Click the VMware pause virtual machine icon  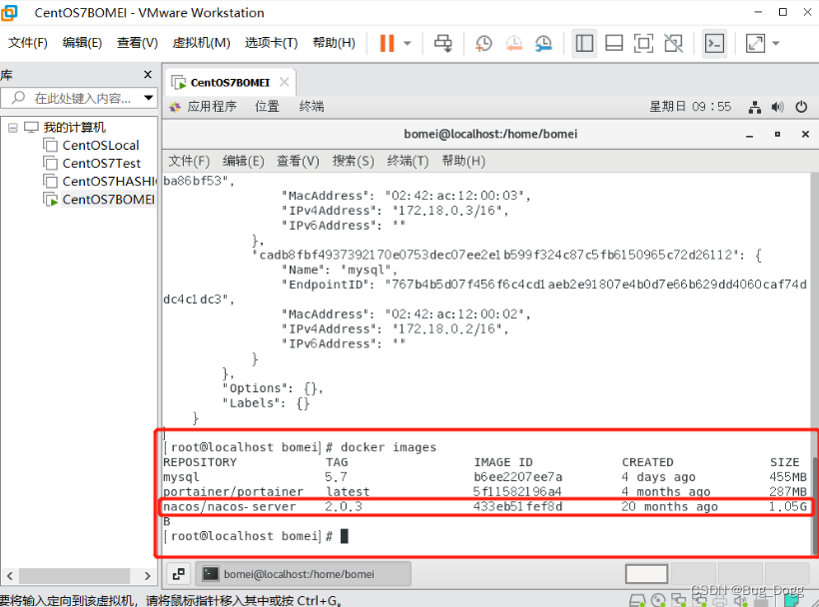point(388,43)
